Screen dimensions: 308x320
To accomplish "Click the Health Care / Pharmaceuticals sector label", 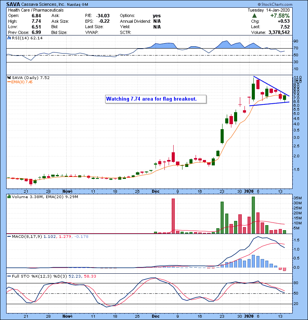I will point(36,10).
